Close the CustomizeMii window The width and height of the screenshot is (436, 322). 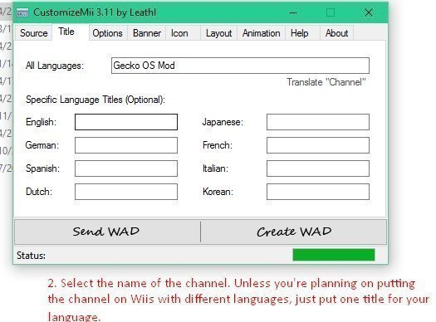point(369,12)
